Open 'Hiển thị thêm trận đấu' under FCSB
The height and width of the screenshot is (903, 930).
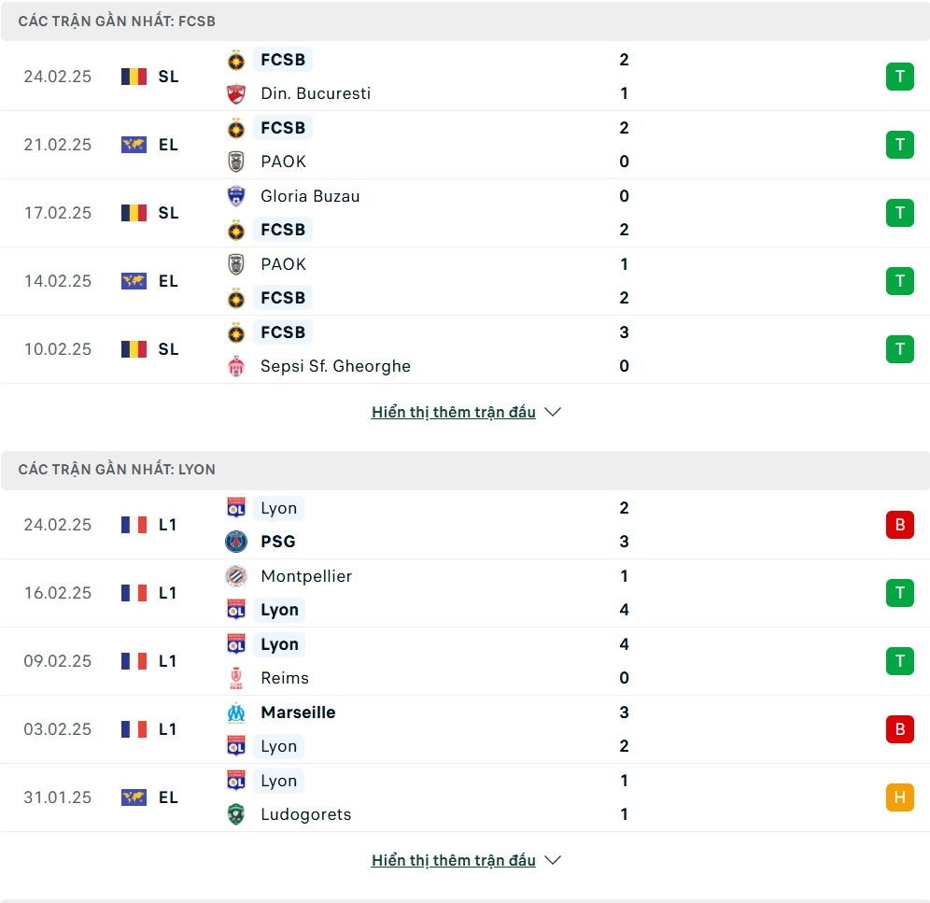[454, 412]
